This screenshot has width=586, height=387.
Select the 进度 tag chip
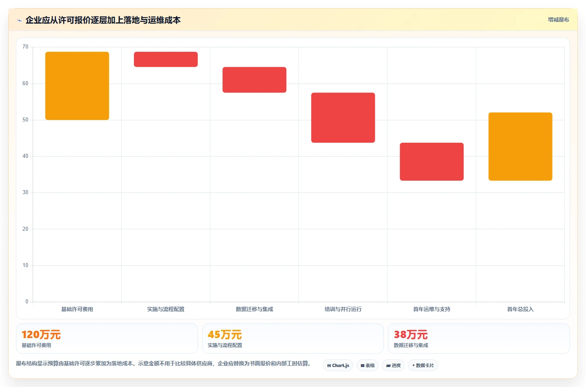(x=393, y=365)
